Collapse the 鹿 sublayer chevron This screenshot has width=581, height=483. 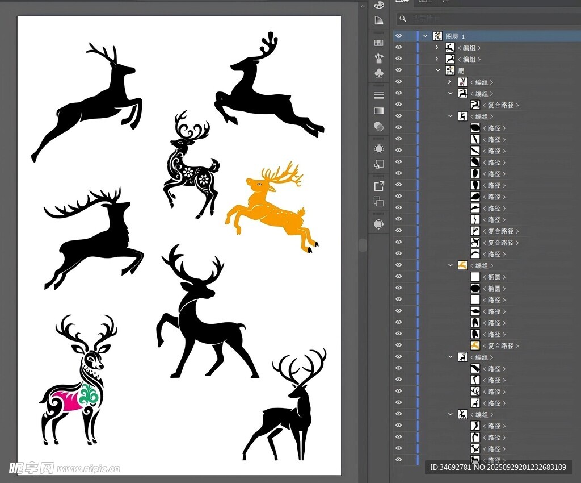437,70
